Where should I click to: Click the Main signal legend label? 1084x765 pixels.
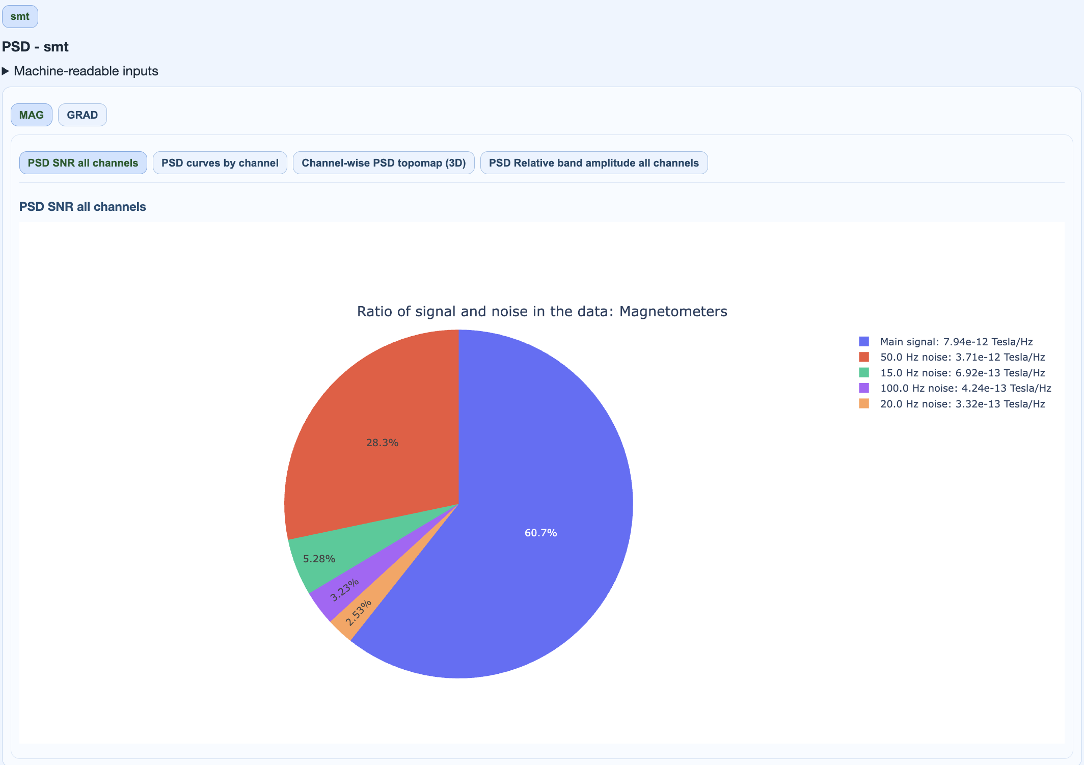coord(956,342)
